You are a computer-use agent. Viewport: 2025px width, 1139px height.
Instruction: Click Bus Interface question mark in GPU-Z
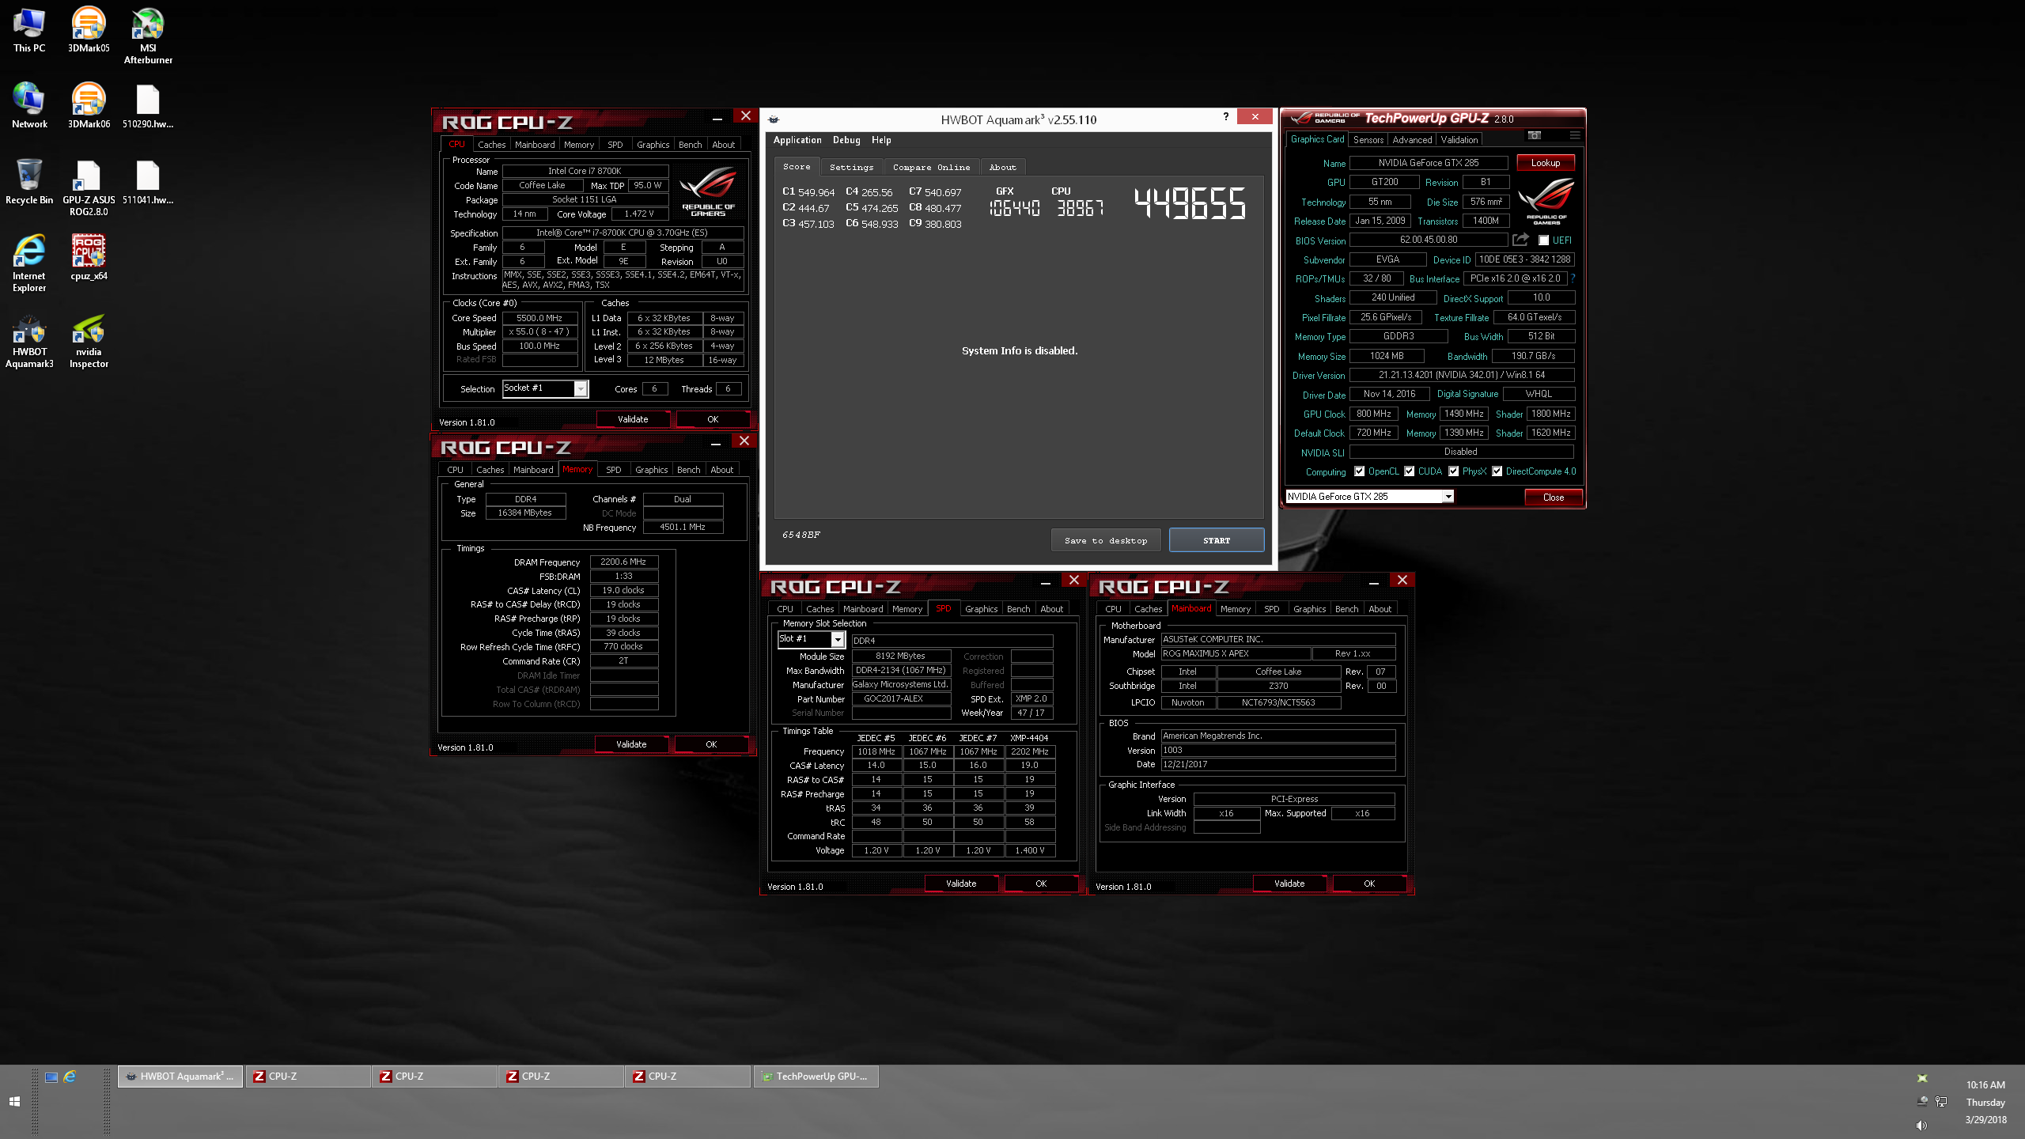click(1573, 278)
